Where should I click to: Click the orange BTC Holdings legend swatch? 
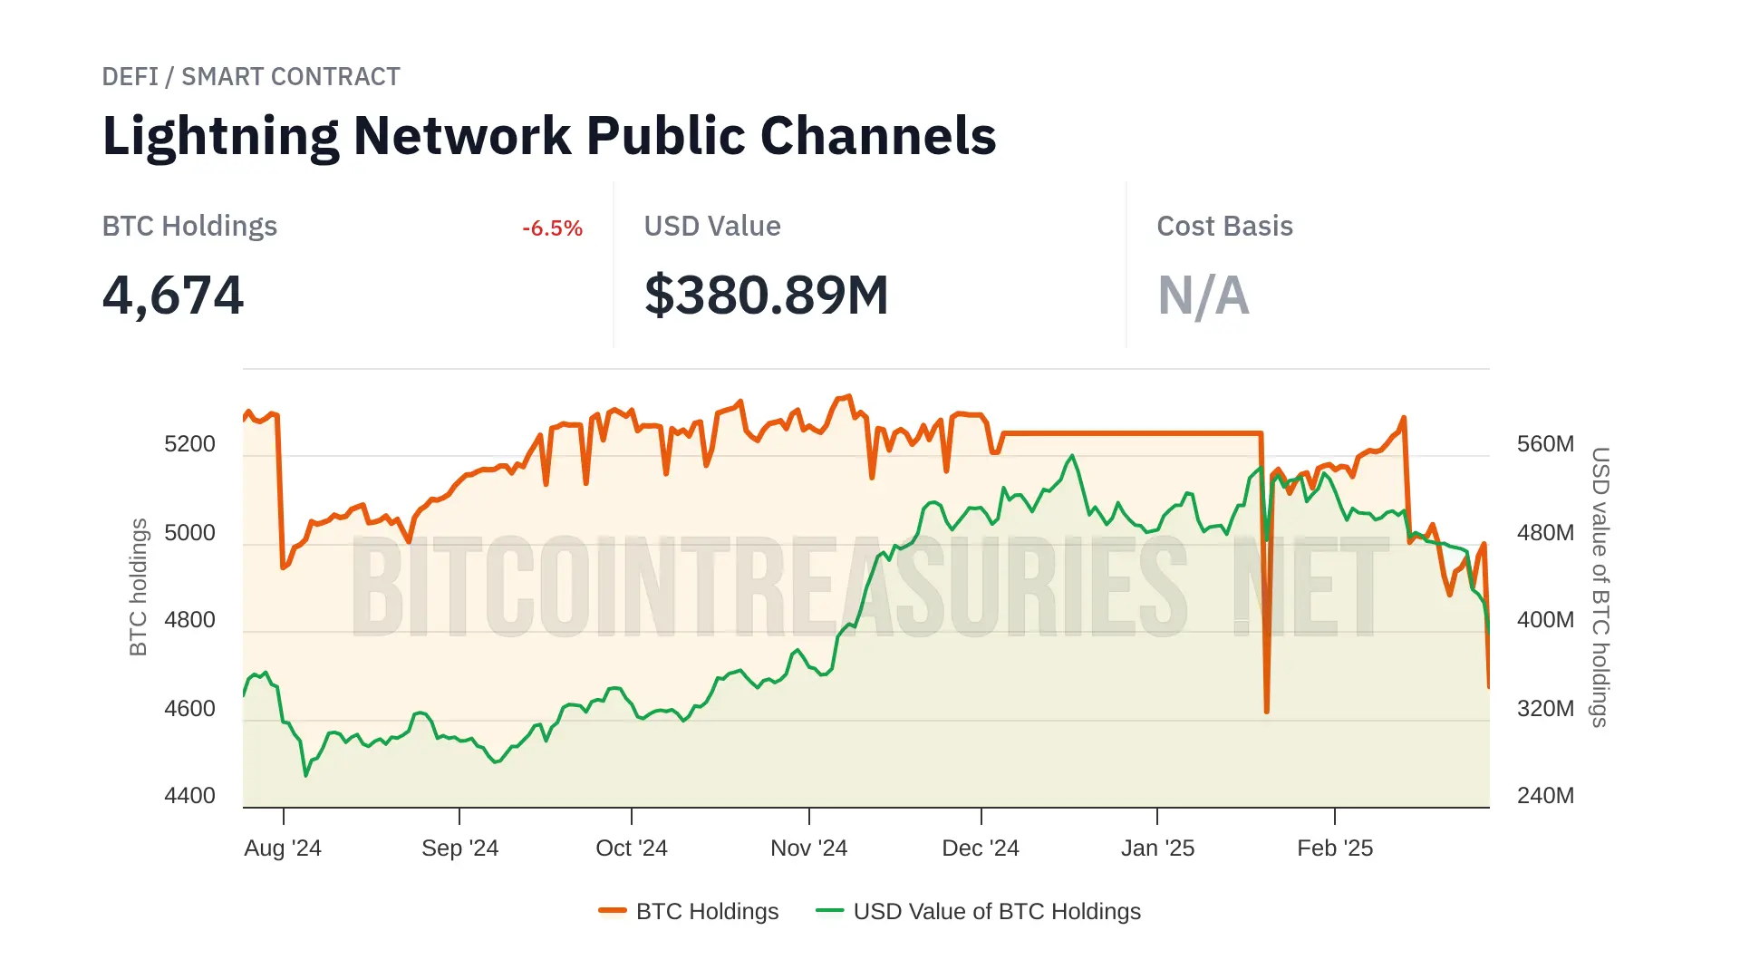(x=613, y=910)
